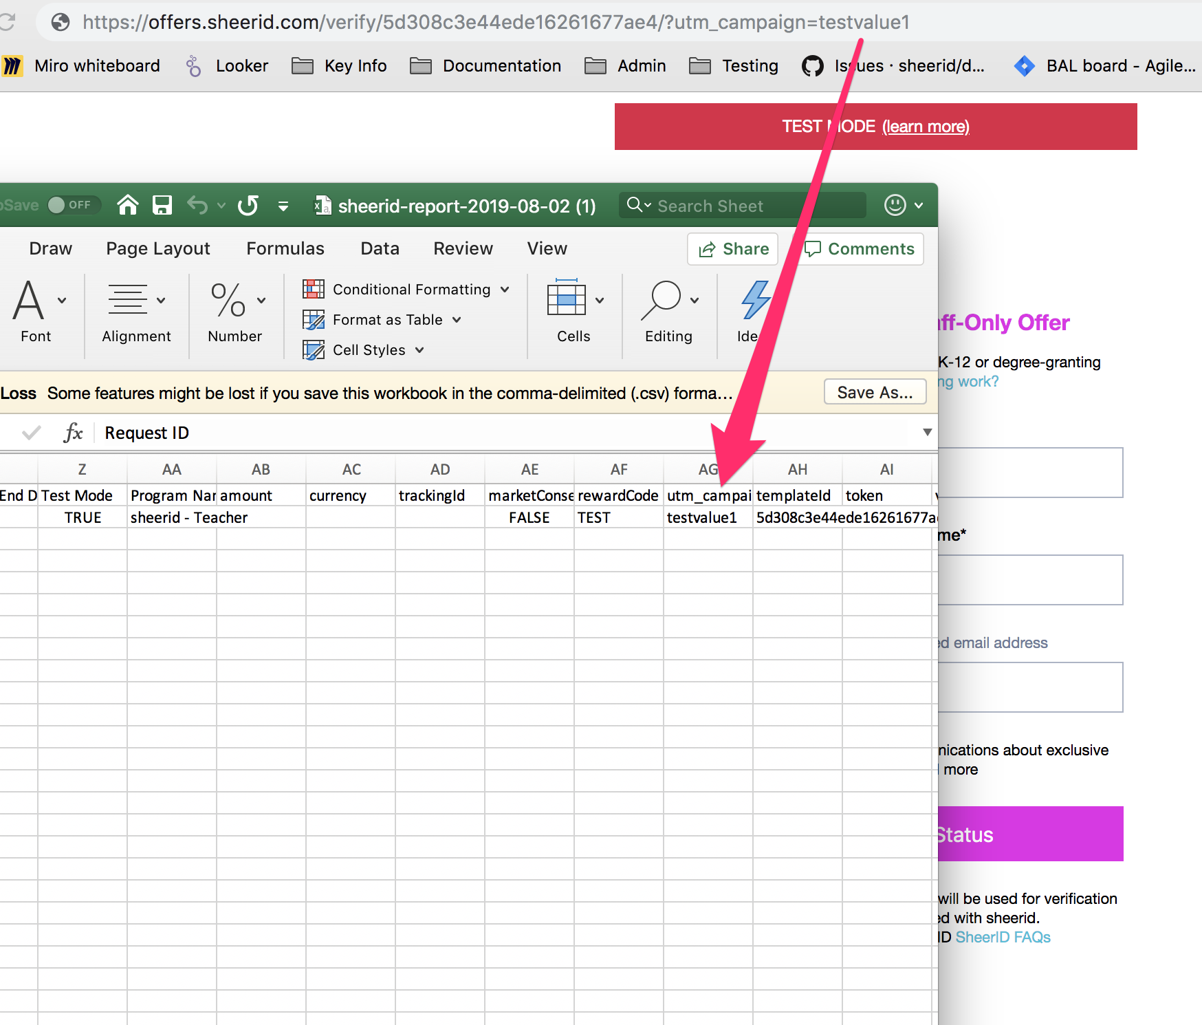The width and height of the screenshot is (1202, 1025).
Task: Click the Save floppy disk icon
Action: pyautogui.click(x=162, y=205)
